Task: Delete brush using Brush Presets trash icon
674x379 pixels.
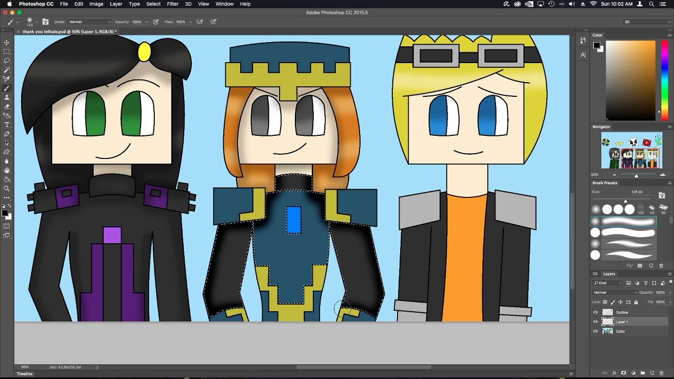Action: pyautogui.click(x=661, y=266)
